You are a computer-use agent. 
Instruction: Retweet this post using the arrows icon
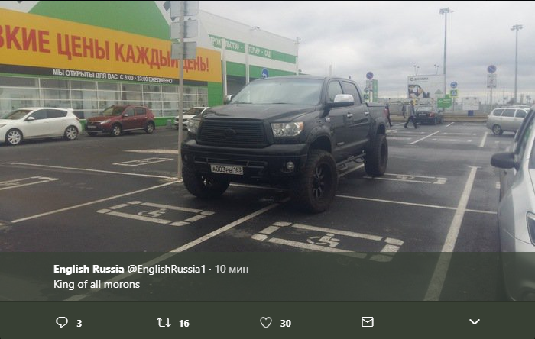tap(164, 322)
